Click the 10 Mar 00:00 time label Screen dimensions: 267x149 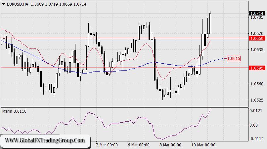pyautogui.click(x=203, y=145)
